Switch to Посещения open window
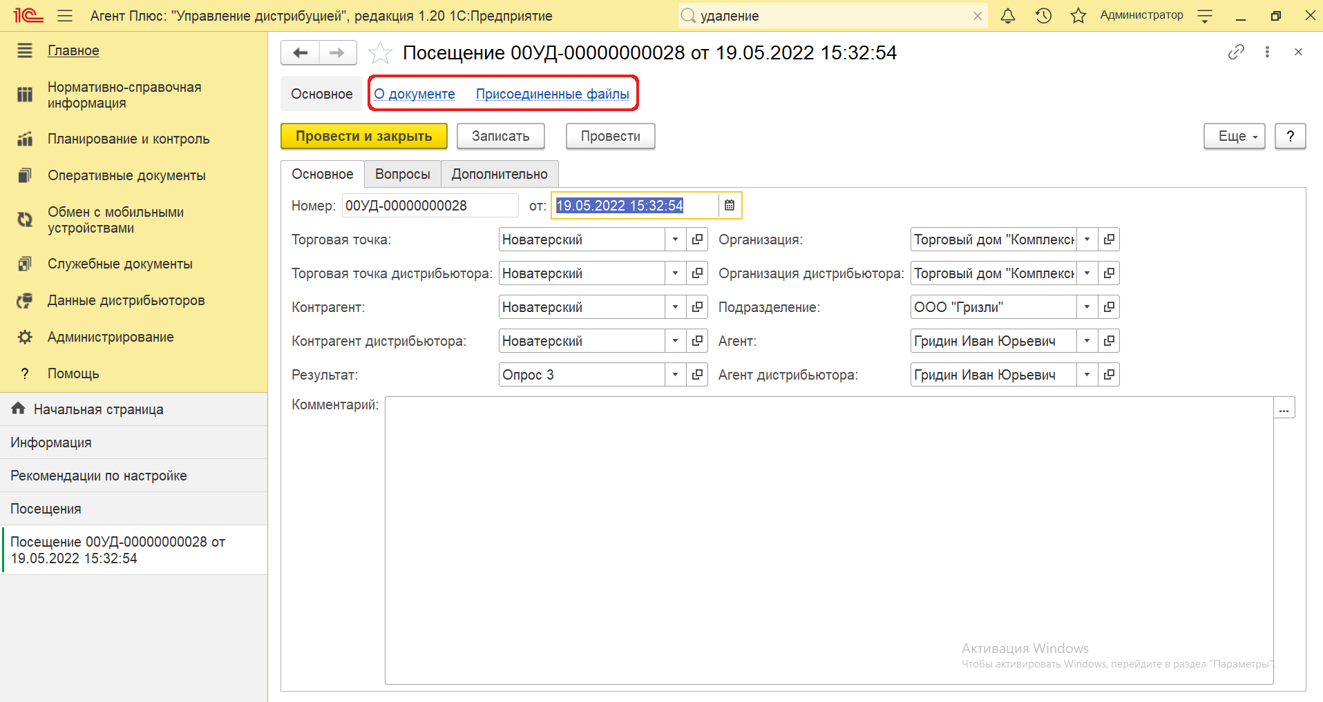The image size is (1323, 702). [133, 509]
